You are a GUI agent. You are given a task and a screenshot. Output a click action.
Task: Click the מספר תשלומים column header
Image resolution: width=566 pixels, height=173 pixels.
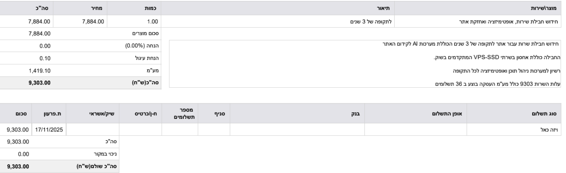(179, 114)
